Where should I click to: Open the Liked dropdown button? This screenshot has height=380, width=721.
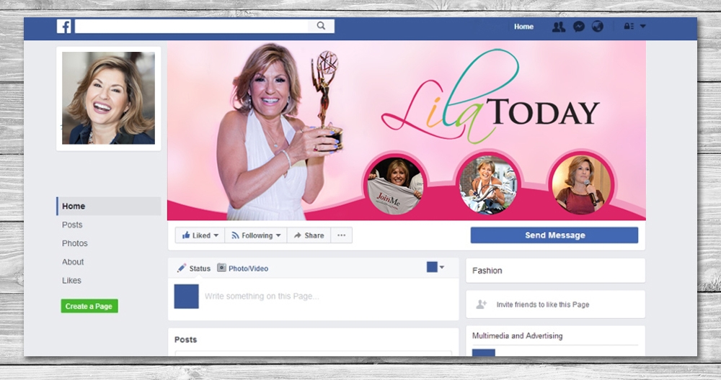[200, 235]
